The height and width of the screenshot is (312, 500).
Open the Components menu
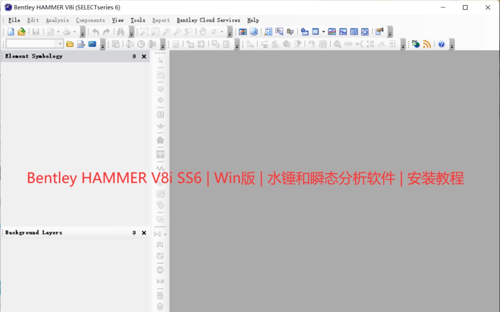90,20
